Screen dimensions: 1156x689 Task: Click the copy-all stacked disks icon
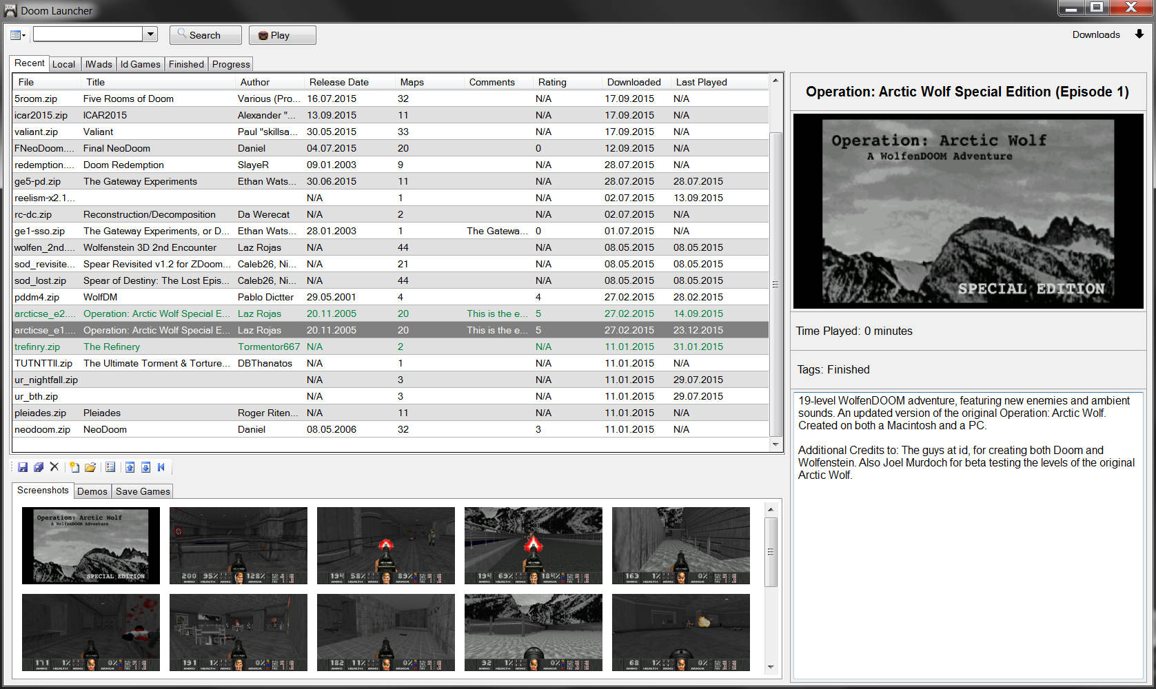(x=39, y=467)
